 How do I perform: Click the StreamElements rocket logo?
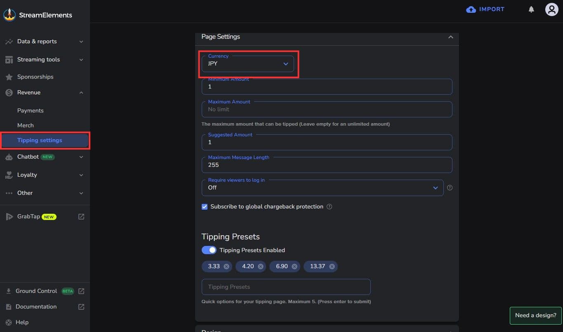(x=9, y=15)
